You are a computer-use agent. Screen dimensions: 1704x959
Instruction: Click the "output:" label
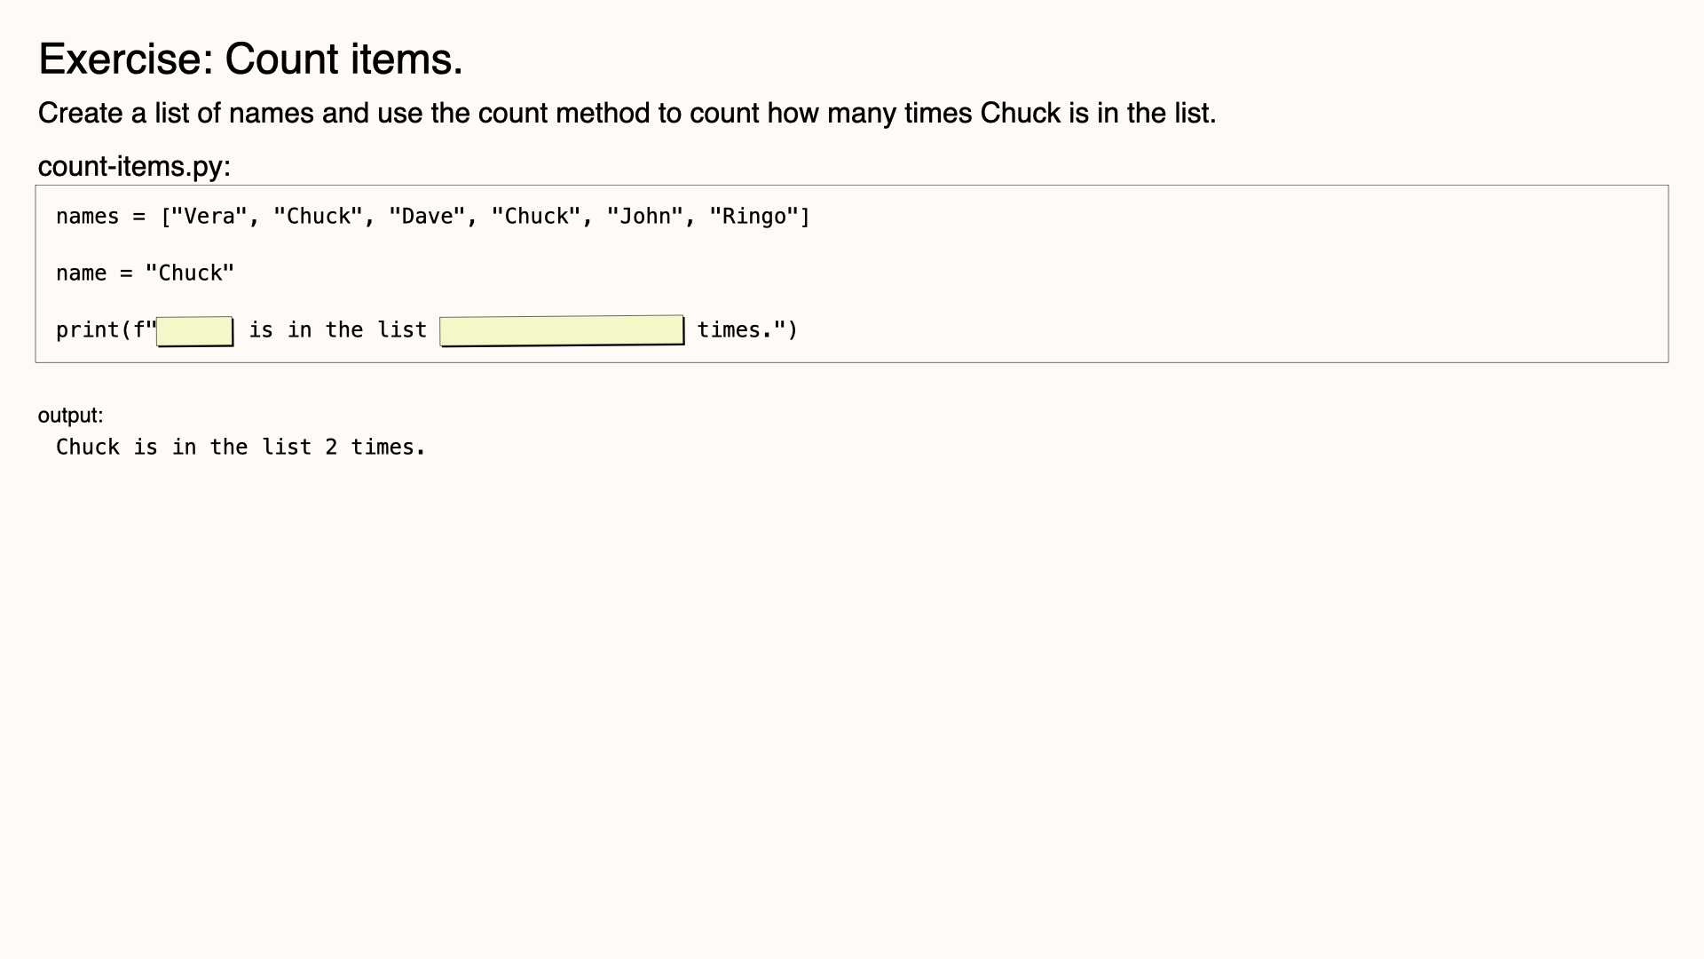coord(70,416)
